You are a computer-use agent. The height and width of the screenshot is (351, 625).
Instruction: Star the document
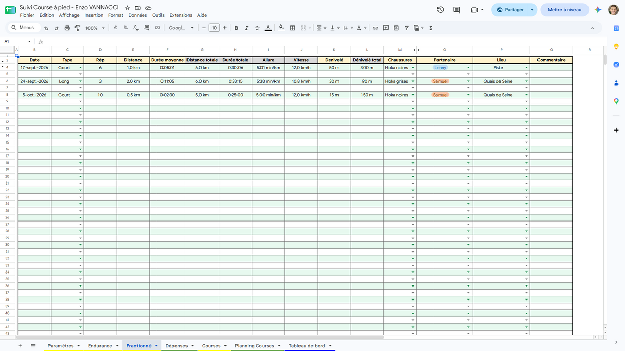point(128,8)
